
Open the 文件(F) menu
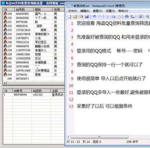point(72,11)
